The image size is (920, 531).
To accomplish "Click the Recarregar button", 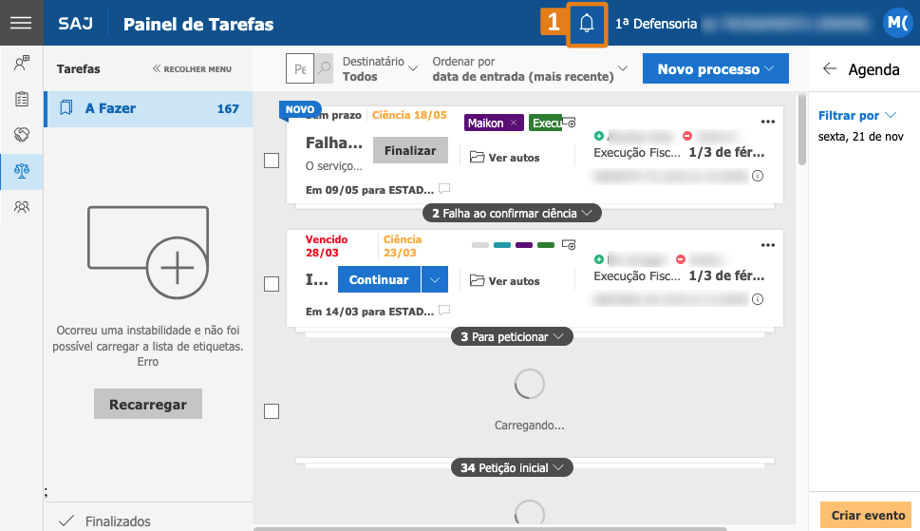I will pos(148,404).
